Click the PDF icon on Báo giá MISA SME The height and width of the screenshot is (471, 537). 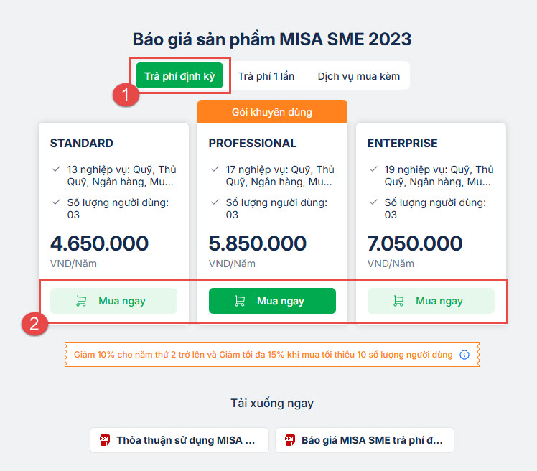[290, 440]
